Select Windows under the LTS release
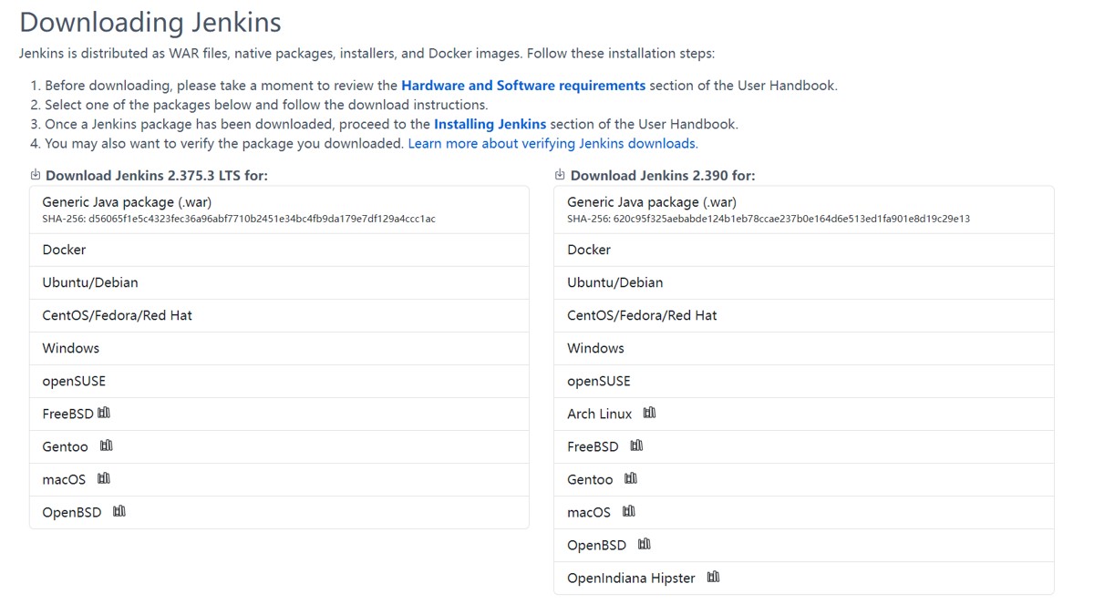Screen dimensions: 1094x604 70,348
